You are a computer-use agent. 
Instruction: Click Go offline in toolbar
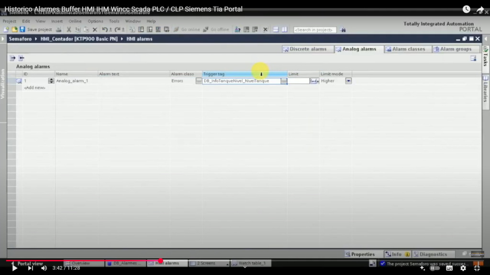tap(216, 29)
